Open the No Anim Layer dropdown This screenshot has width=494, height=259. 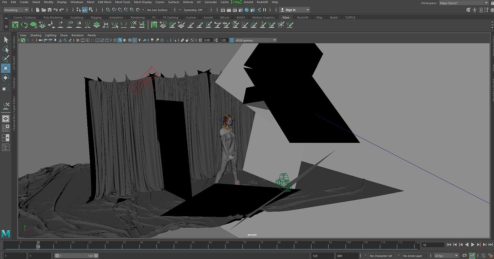coord(415,256)
